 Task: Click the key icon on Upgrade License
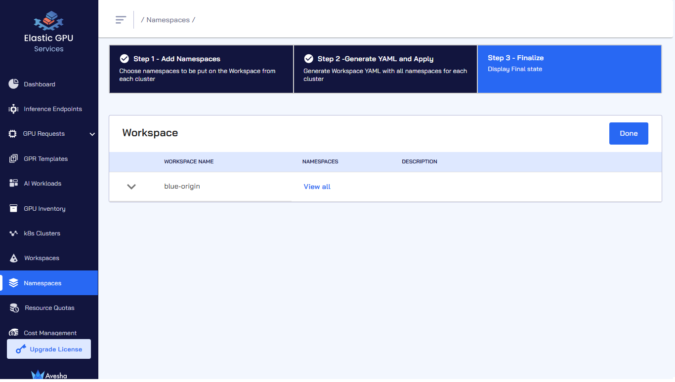click(21, 349)
